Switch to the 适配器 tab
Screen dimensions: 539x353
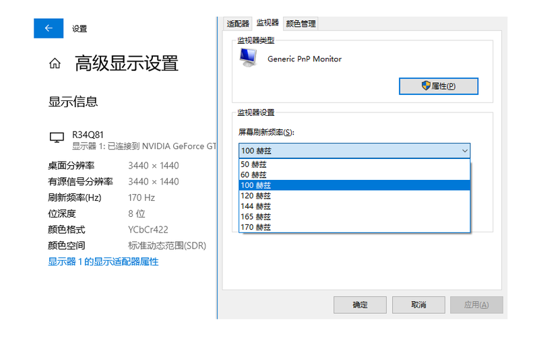(x=238, y=24)
